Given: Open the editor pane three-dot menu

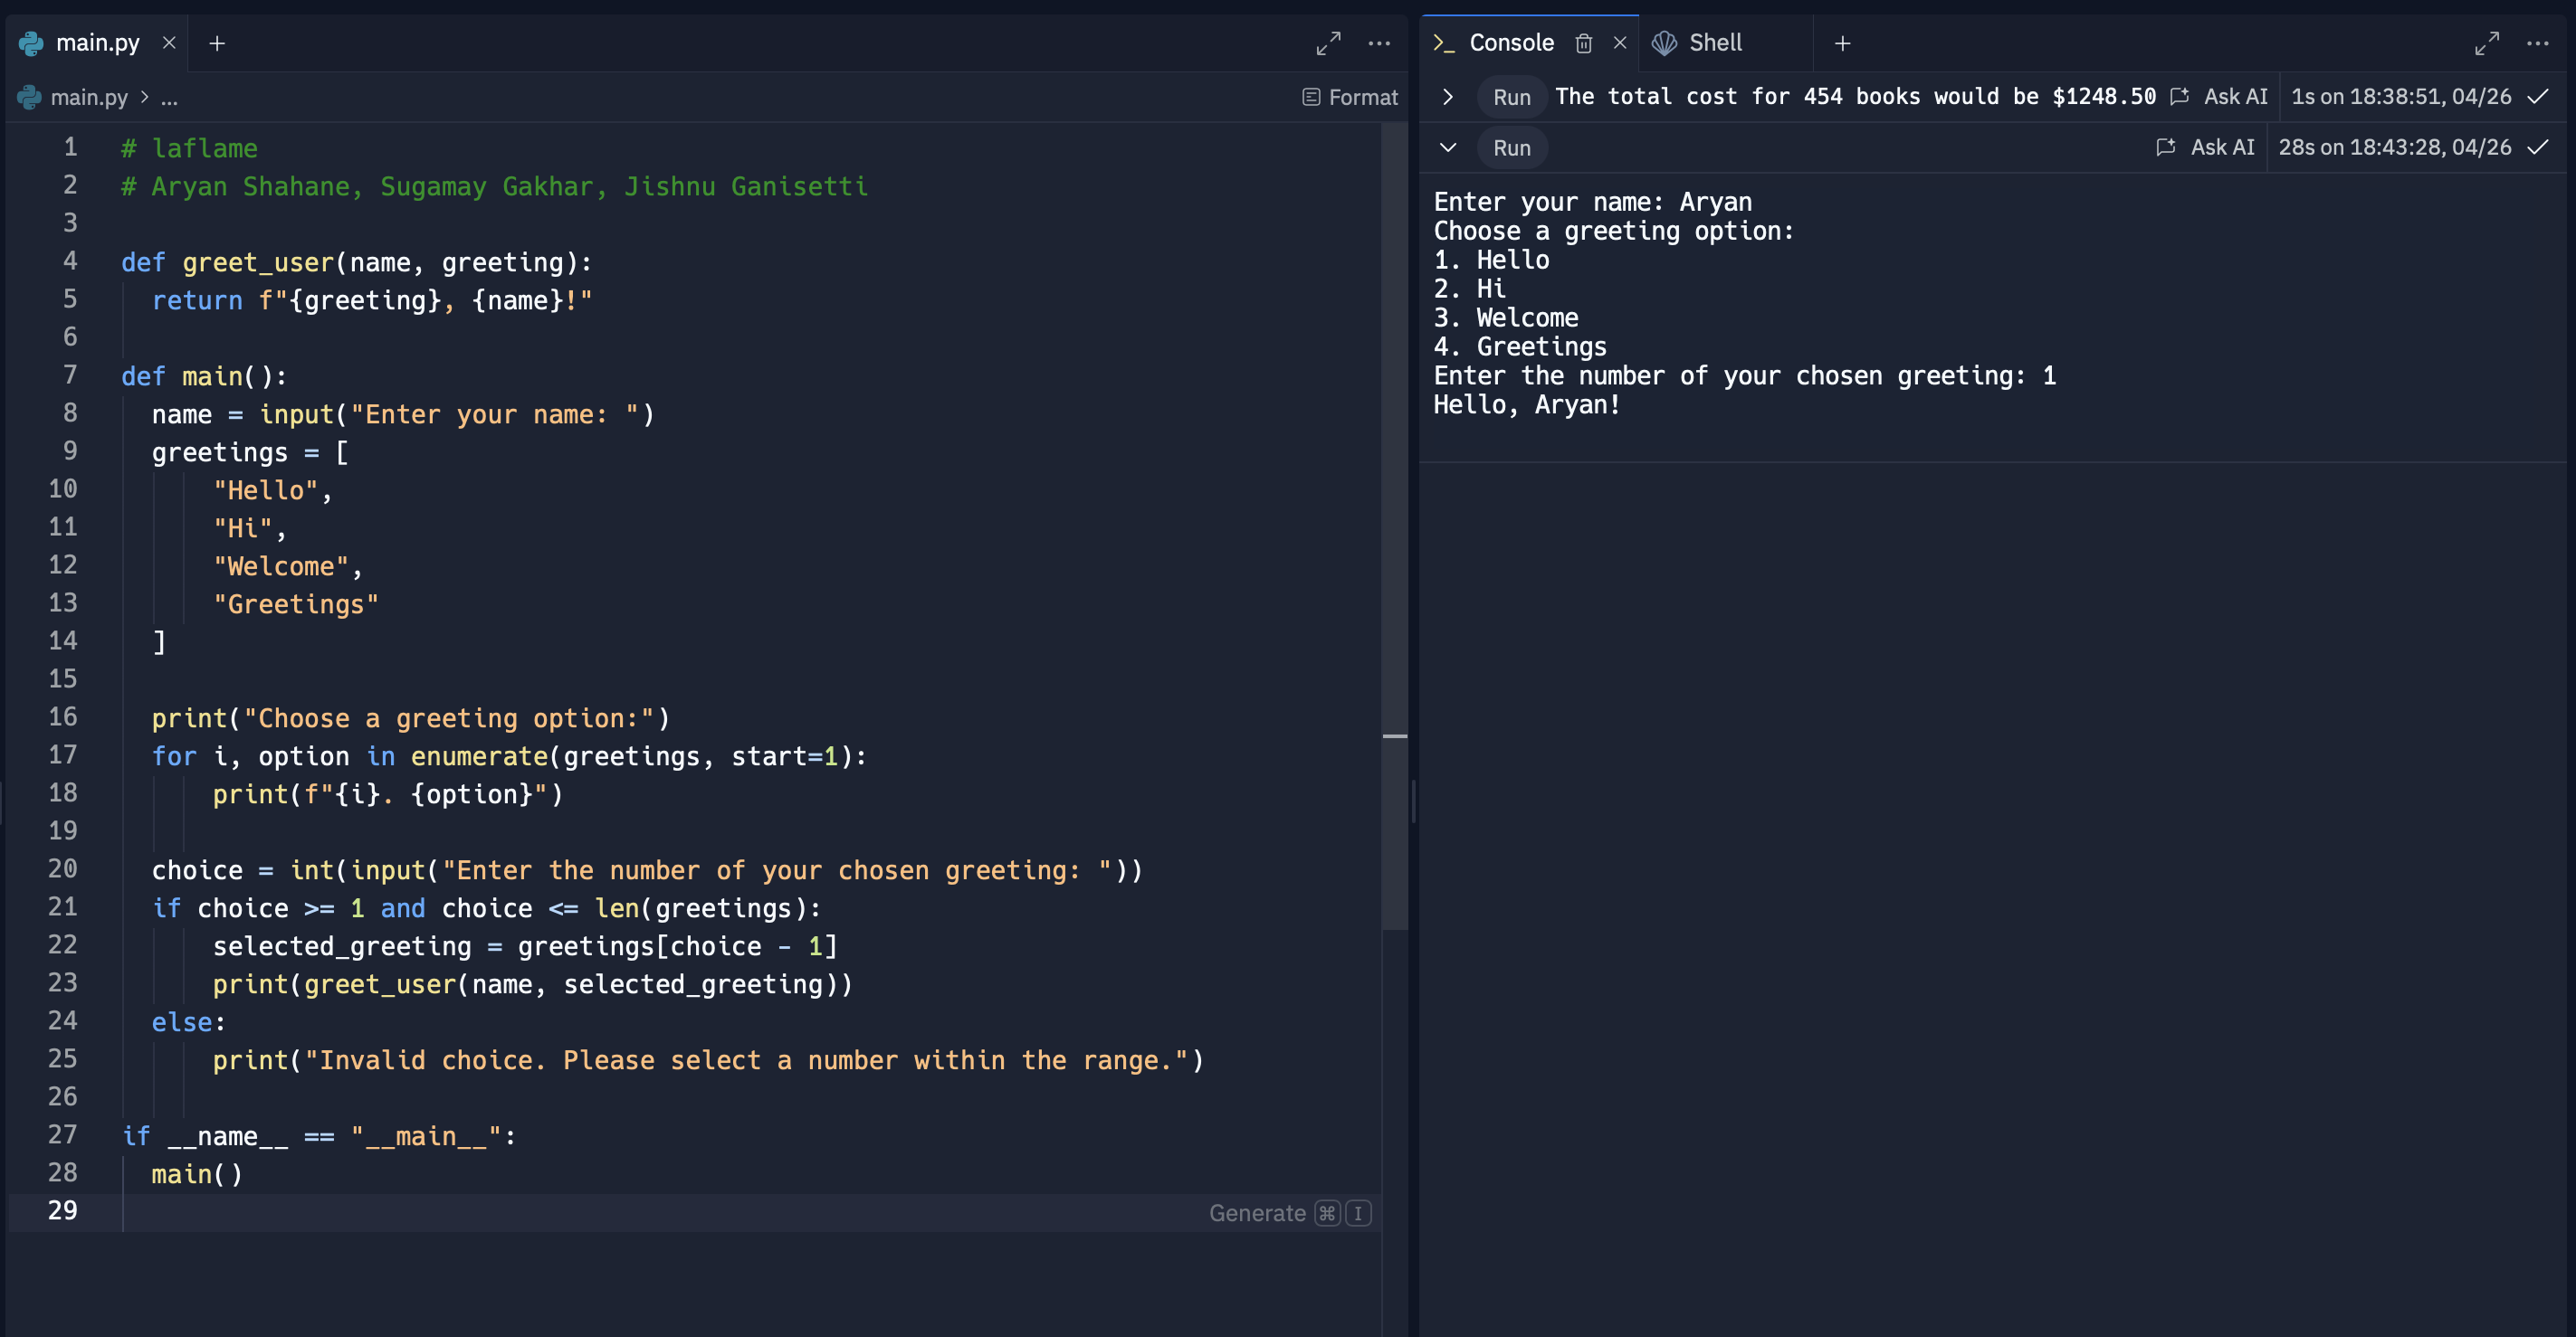Looking at the screenshot, I should point(1379,43).
